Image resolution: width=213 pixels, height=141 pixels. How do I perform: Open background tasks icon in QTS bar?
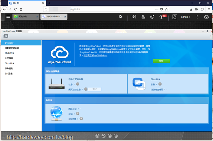pos(143,17)
